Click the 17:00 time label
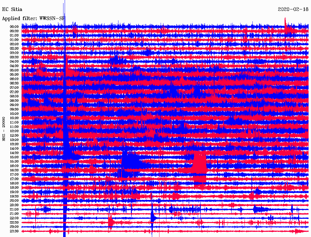This screenshot has height=237, width=311. [14, 174]
